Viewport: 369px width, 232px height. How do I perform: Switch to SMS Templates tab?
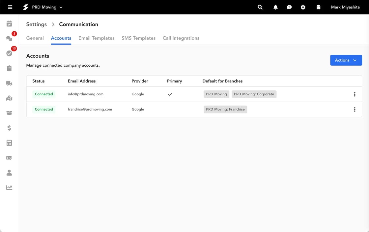[x=139, y=38]
